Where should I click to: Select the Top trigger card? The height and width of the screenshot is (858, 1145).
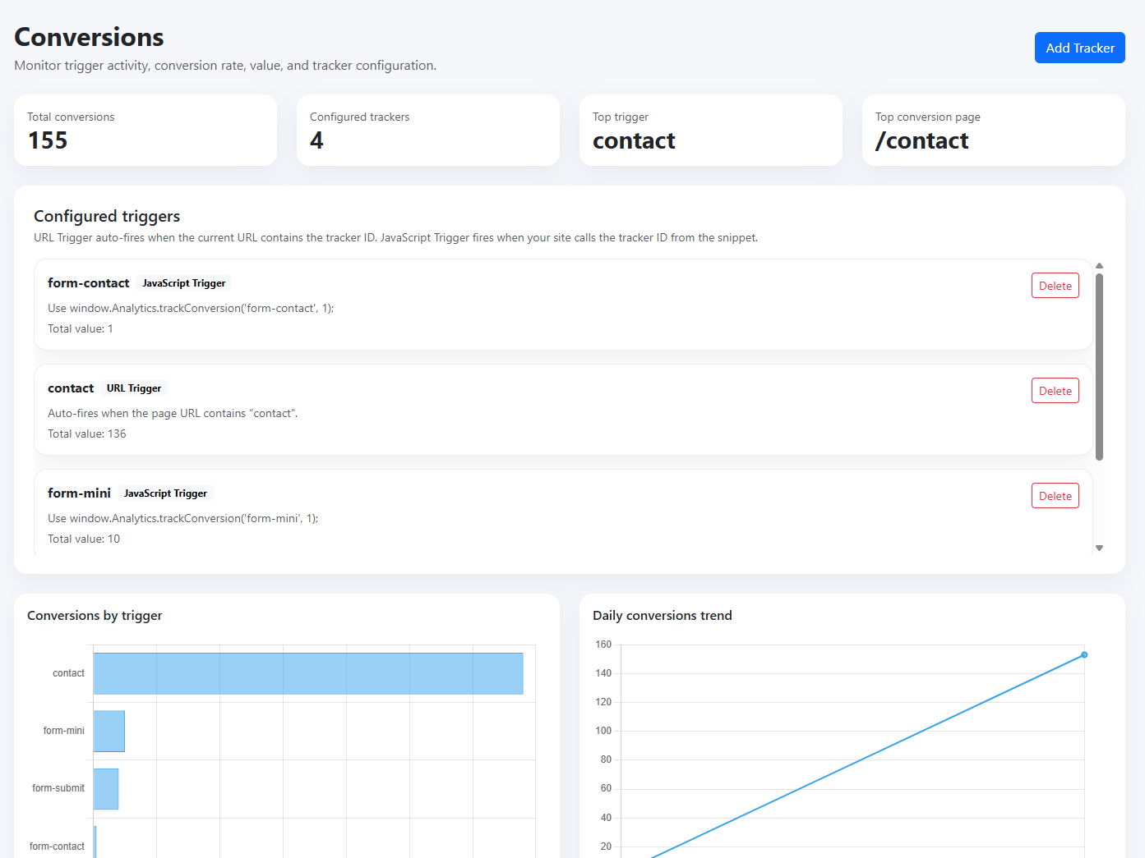pyautogui.click(x=710, y=131)
